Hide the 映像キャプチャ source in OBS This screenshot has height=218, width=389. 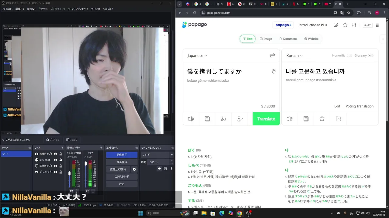[x=56, y=154]
